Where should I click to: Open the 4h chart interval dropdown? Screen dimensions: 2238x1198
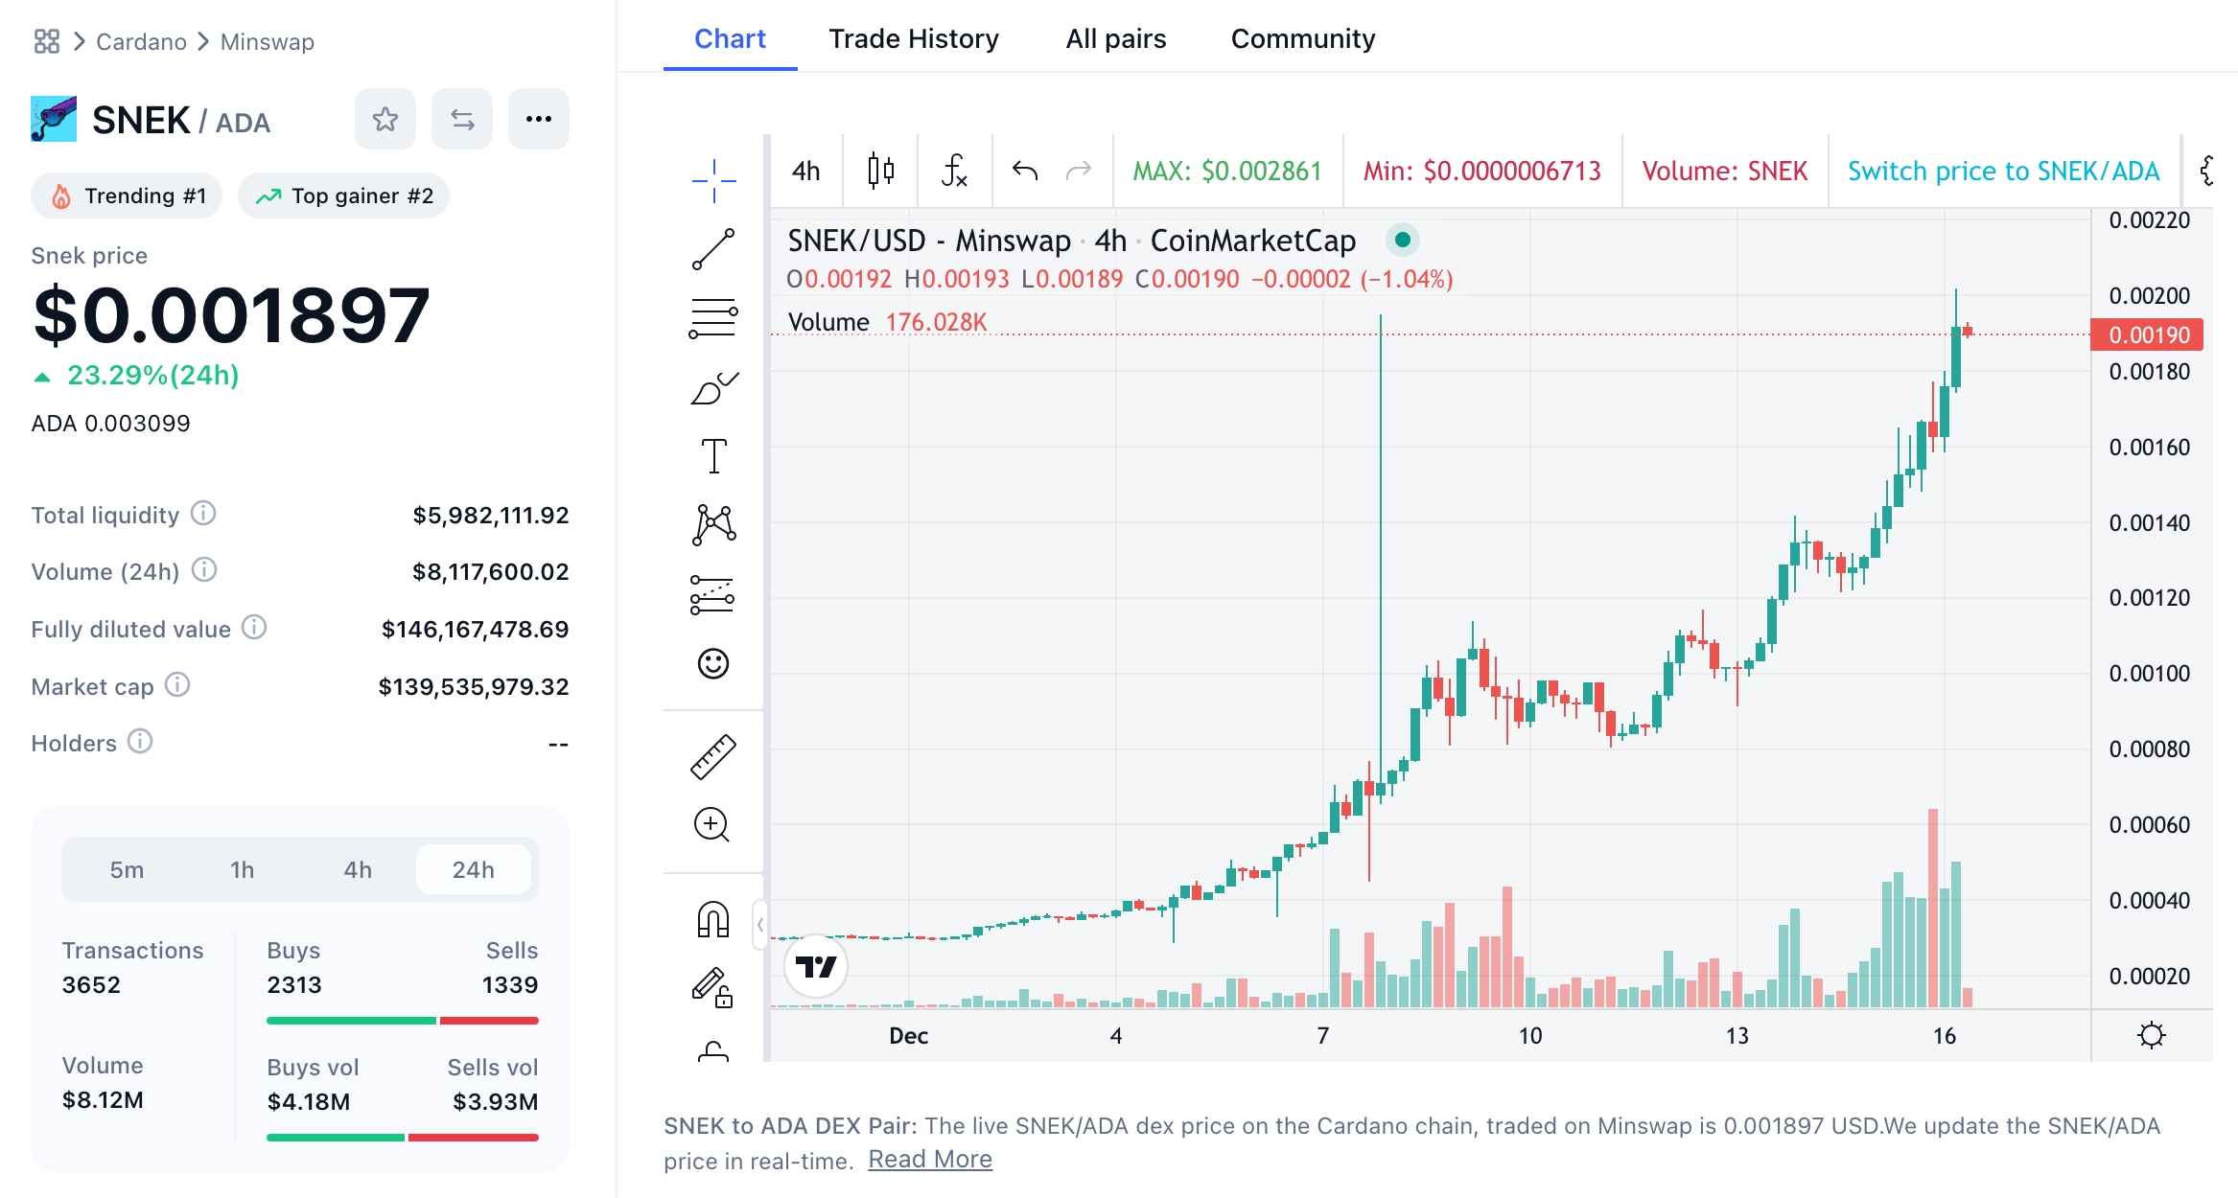(x=806, y=172)
